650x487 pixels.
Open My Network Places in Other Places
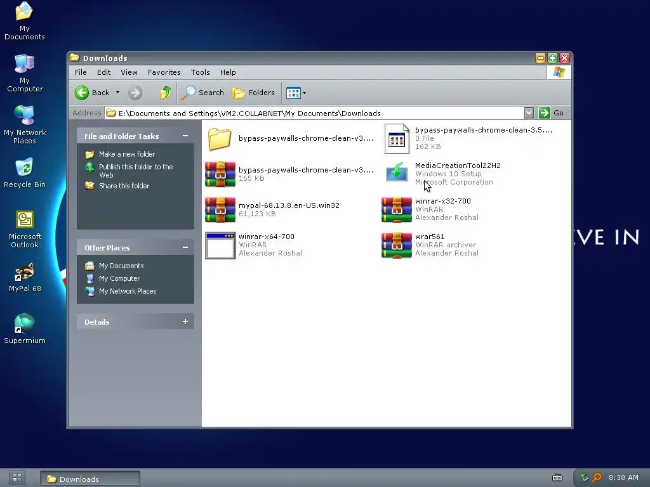[x=128, y=291]
